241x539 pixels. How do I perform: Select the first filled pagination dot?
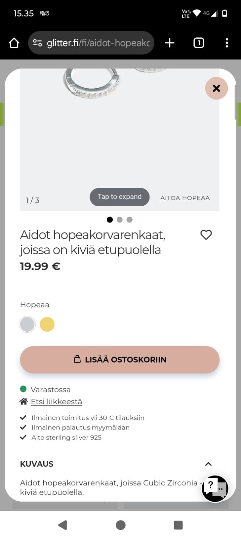point(110,219)
